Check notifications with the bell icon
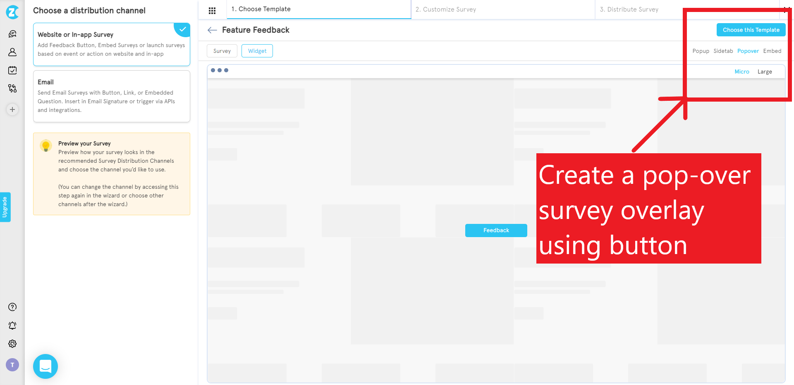 [x=12, y=326]
